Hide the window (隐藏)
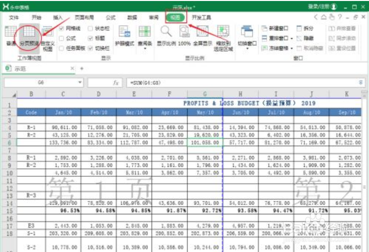This screenshot has height=252, width=369. click(305, 38)
